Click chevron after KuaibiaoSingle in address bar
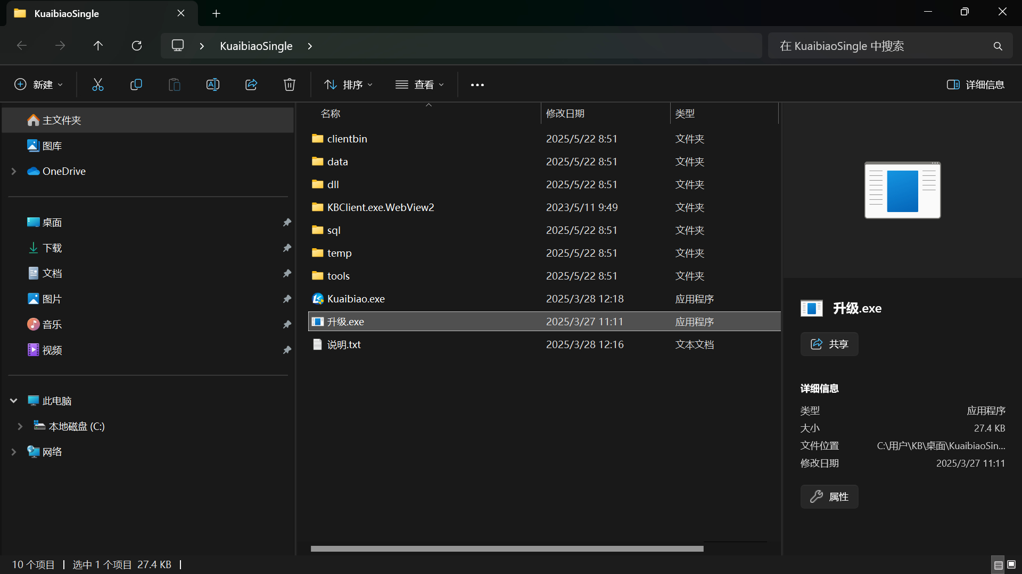 [x=310, y=46]
